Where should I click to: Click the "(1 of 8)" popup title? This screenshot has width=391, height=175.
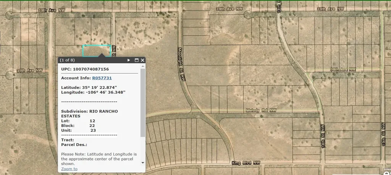click(x=68, y=60)
